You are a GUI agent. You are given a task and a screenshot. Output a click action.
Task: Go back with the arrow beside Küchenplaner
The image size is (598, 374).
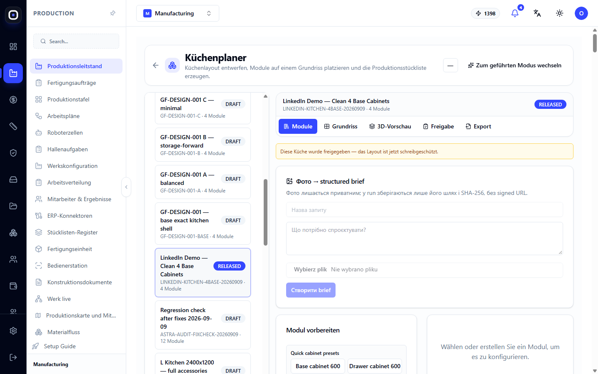click(x=156, y=65)
